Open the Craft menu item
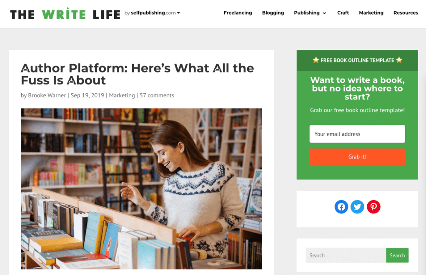 click(x=343, y=13)
